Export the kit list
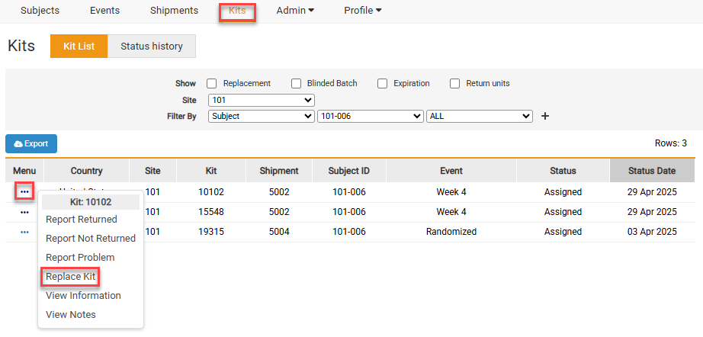Viewport: 703px width, 337px height. tap(31, 143)
